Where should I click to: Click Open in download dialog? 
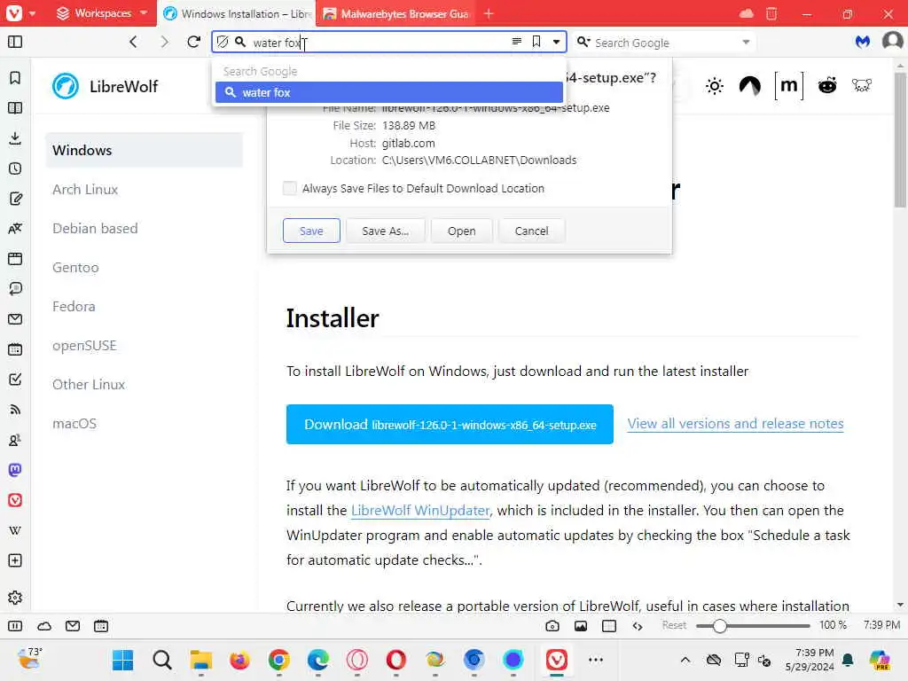click(461, 231)
